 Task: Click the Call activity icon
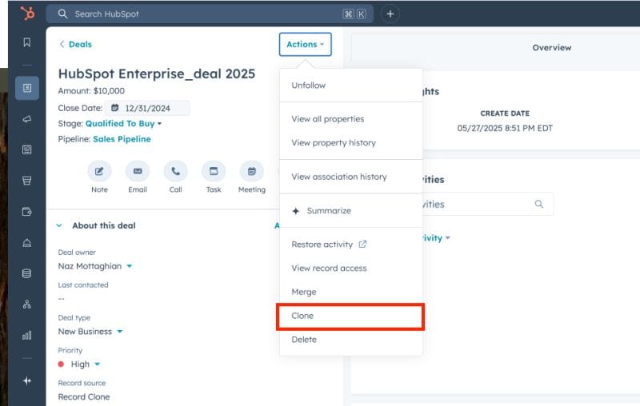(x=175, y=171)
